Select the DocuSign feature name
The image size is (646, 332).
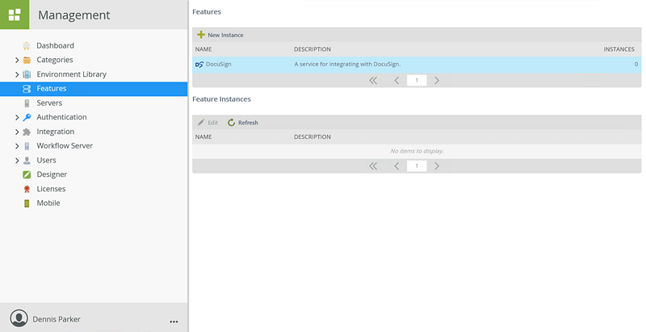click(x=218, y=65)
